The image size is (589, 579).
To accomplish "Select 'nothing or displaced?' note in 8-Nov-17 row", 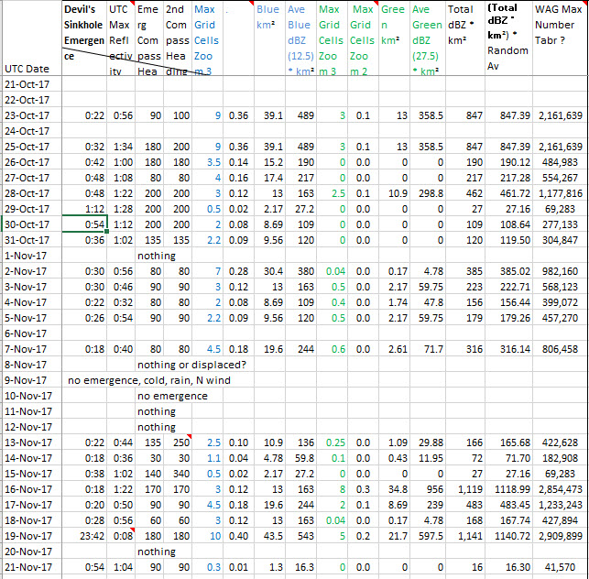I will point(191,365).
